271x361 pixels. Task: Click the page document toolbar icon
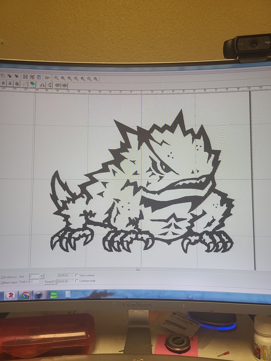[x=39, y=77]
